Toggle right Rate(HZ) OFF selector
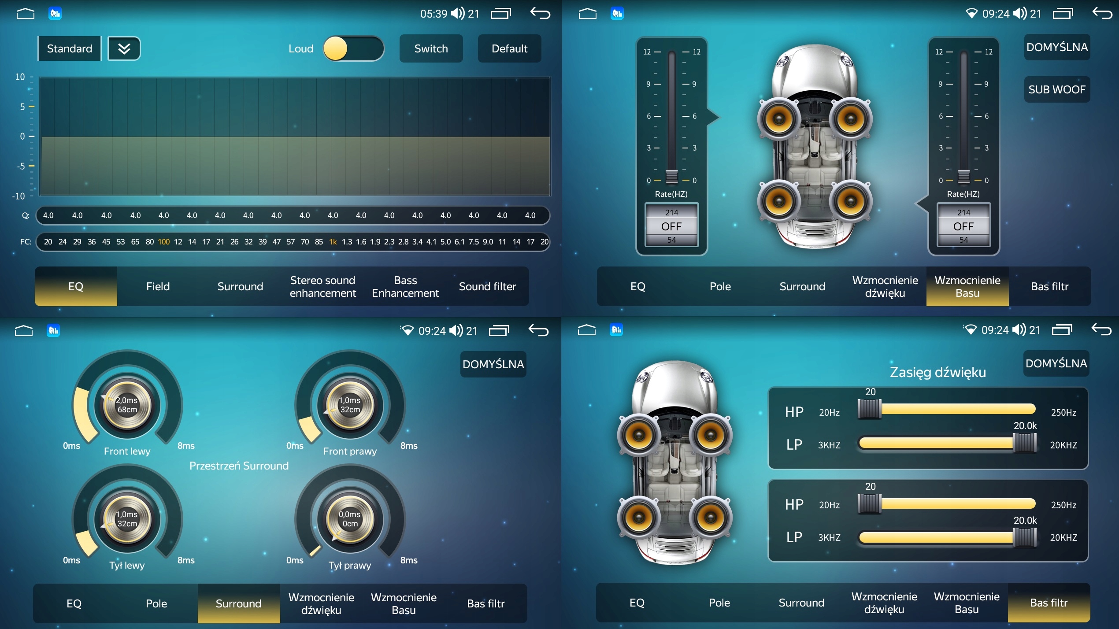Screen dimensions: 1119x629 963,226
